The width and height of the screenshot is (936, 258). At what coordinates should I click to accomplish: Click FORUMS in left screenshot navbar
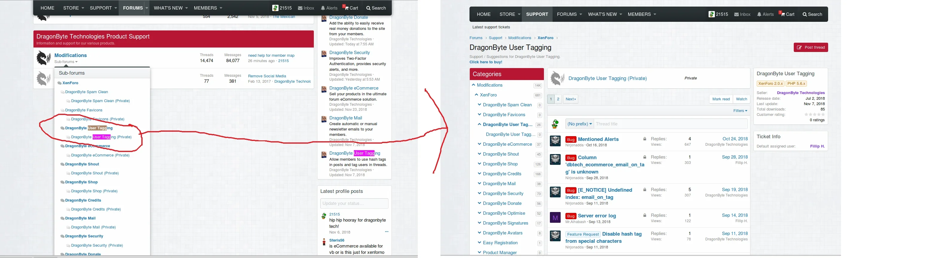tap(133, 8)
